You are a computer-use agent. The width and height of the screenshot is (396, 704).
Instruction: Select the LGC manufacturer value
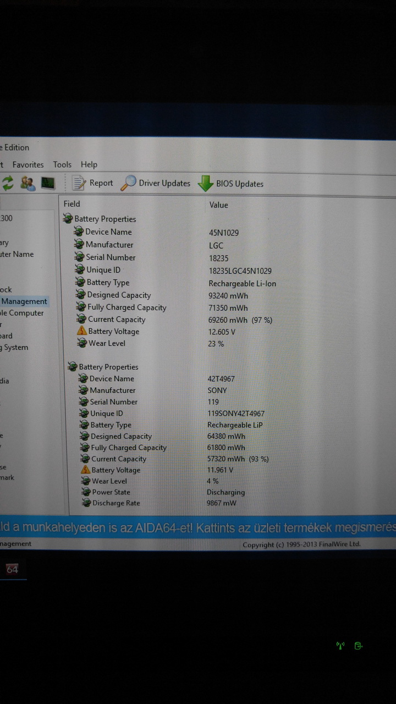(216, 246)
